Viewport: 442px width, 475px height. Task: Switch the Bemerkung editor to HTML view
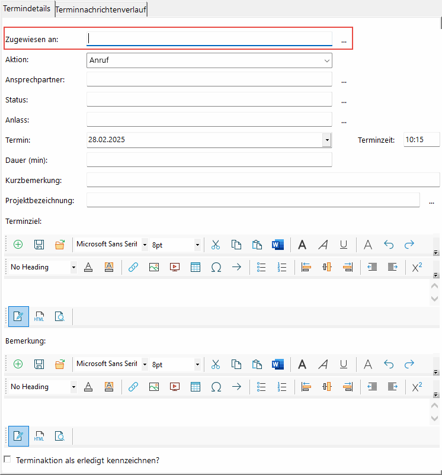tap(39, 437)
